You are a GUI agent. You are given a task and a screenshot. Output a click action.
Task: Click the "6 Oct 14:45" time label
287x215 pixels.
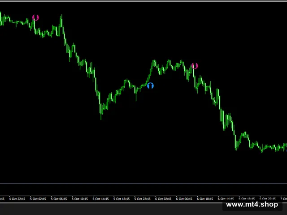click(226, 199)
